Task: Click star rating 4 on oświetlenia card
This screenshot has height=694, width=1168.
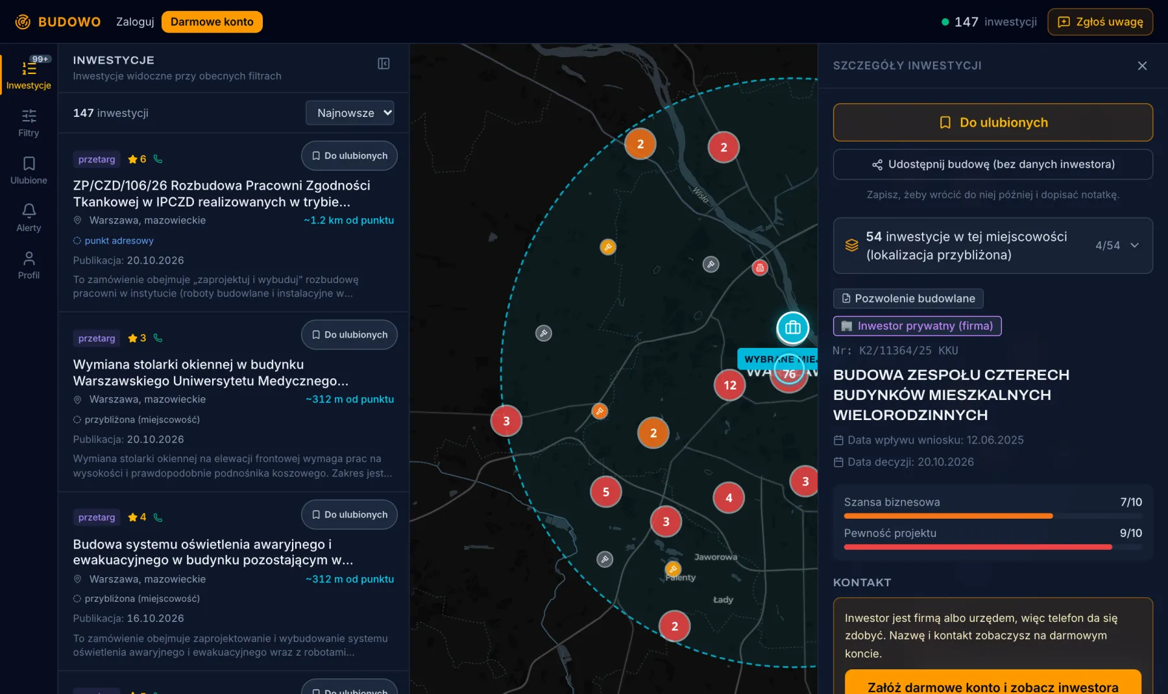Action: pyautogui.click(x=137, y=517)
